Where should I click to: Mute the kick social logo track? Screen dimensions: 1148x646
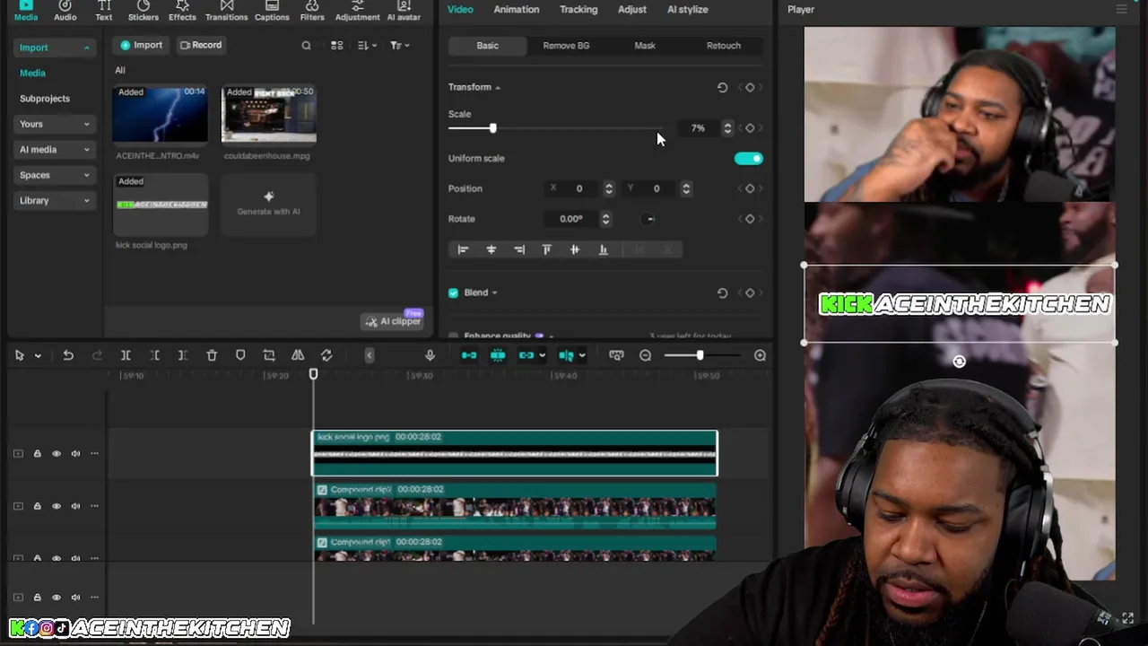pyautogui.click(x=75, y=453)
